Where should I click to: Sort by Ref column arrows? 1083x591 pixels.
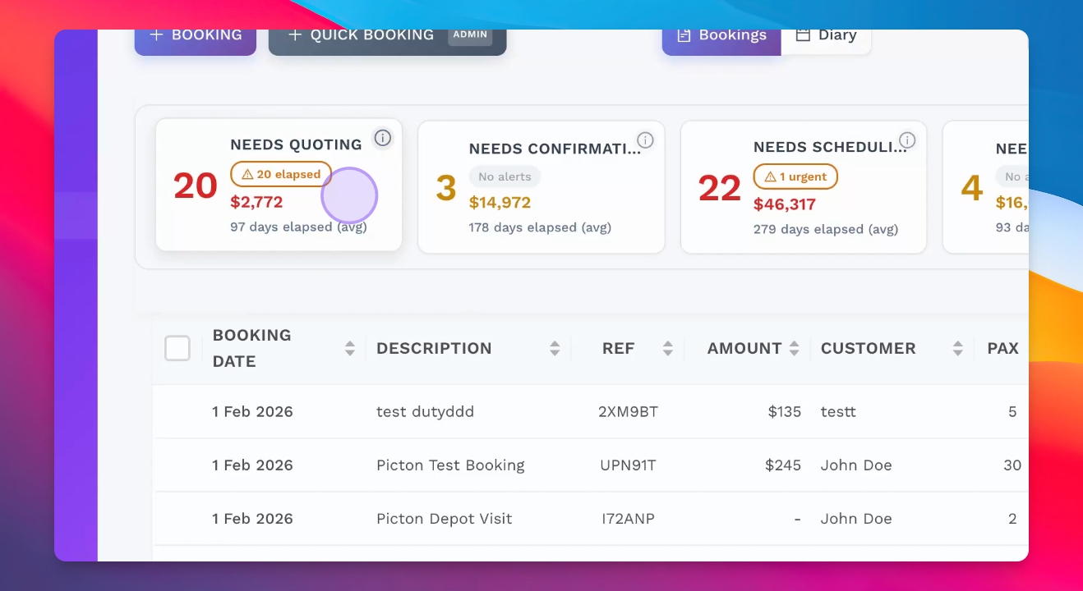(x=667, y=348)
